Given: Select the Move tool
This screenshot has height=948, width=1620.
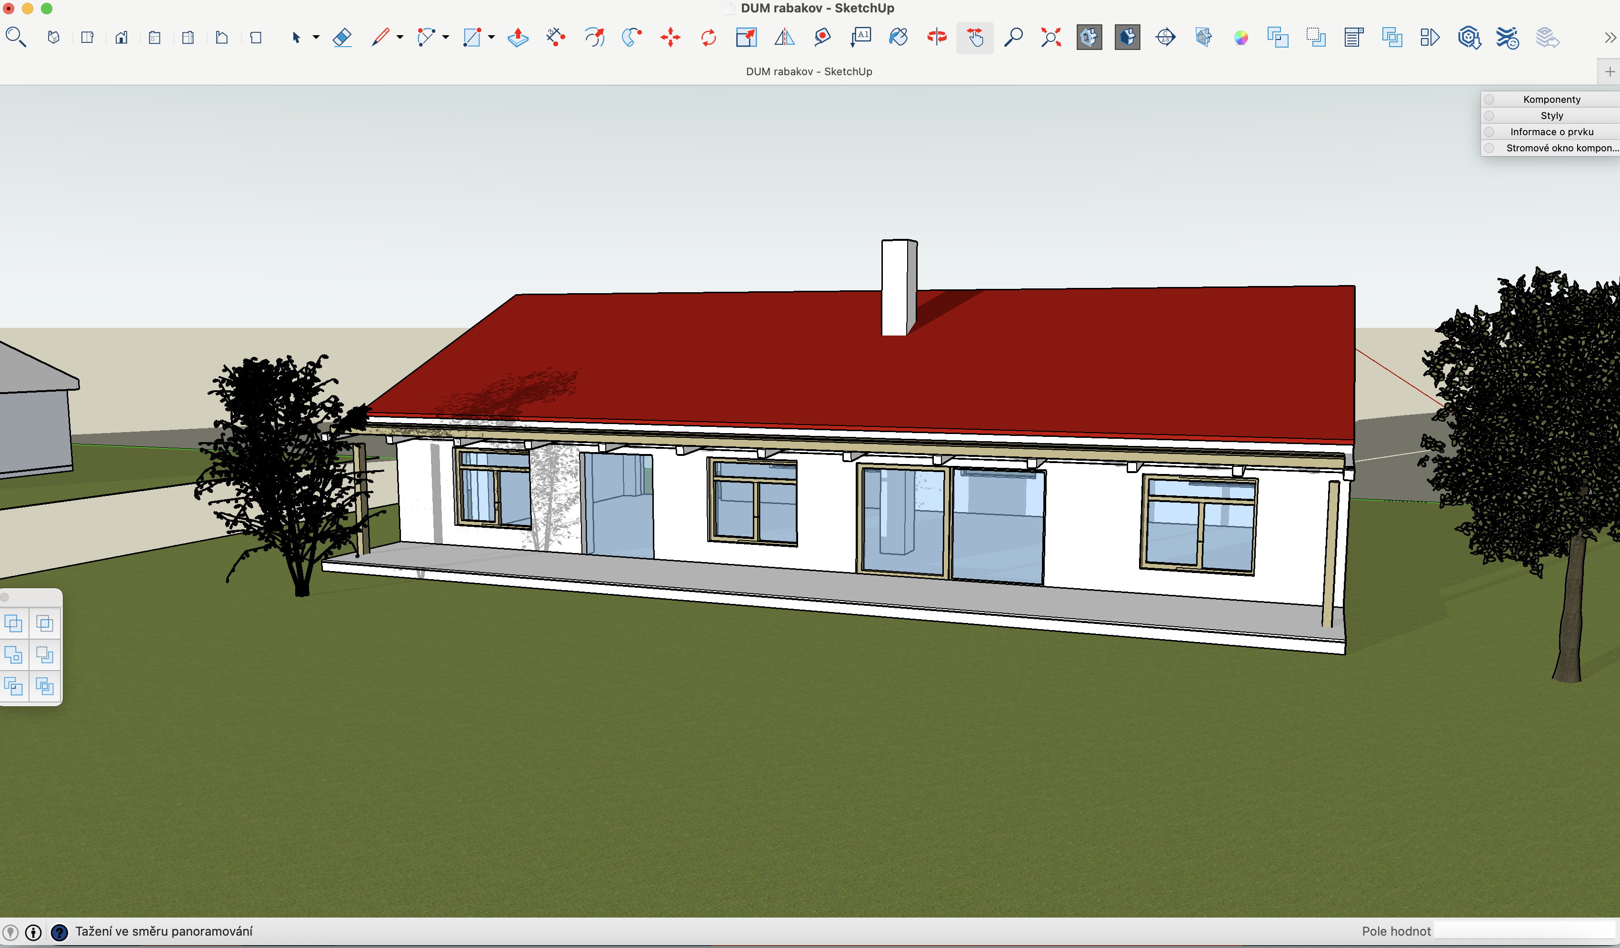Looking at the screenshot, I should pyautogui.click(x=670, y=37).
